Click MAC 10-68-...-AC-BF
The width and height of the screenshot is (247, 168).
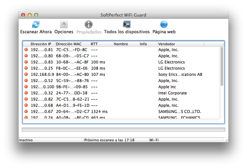(72, 62)
